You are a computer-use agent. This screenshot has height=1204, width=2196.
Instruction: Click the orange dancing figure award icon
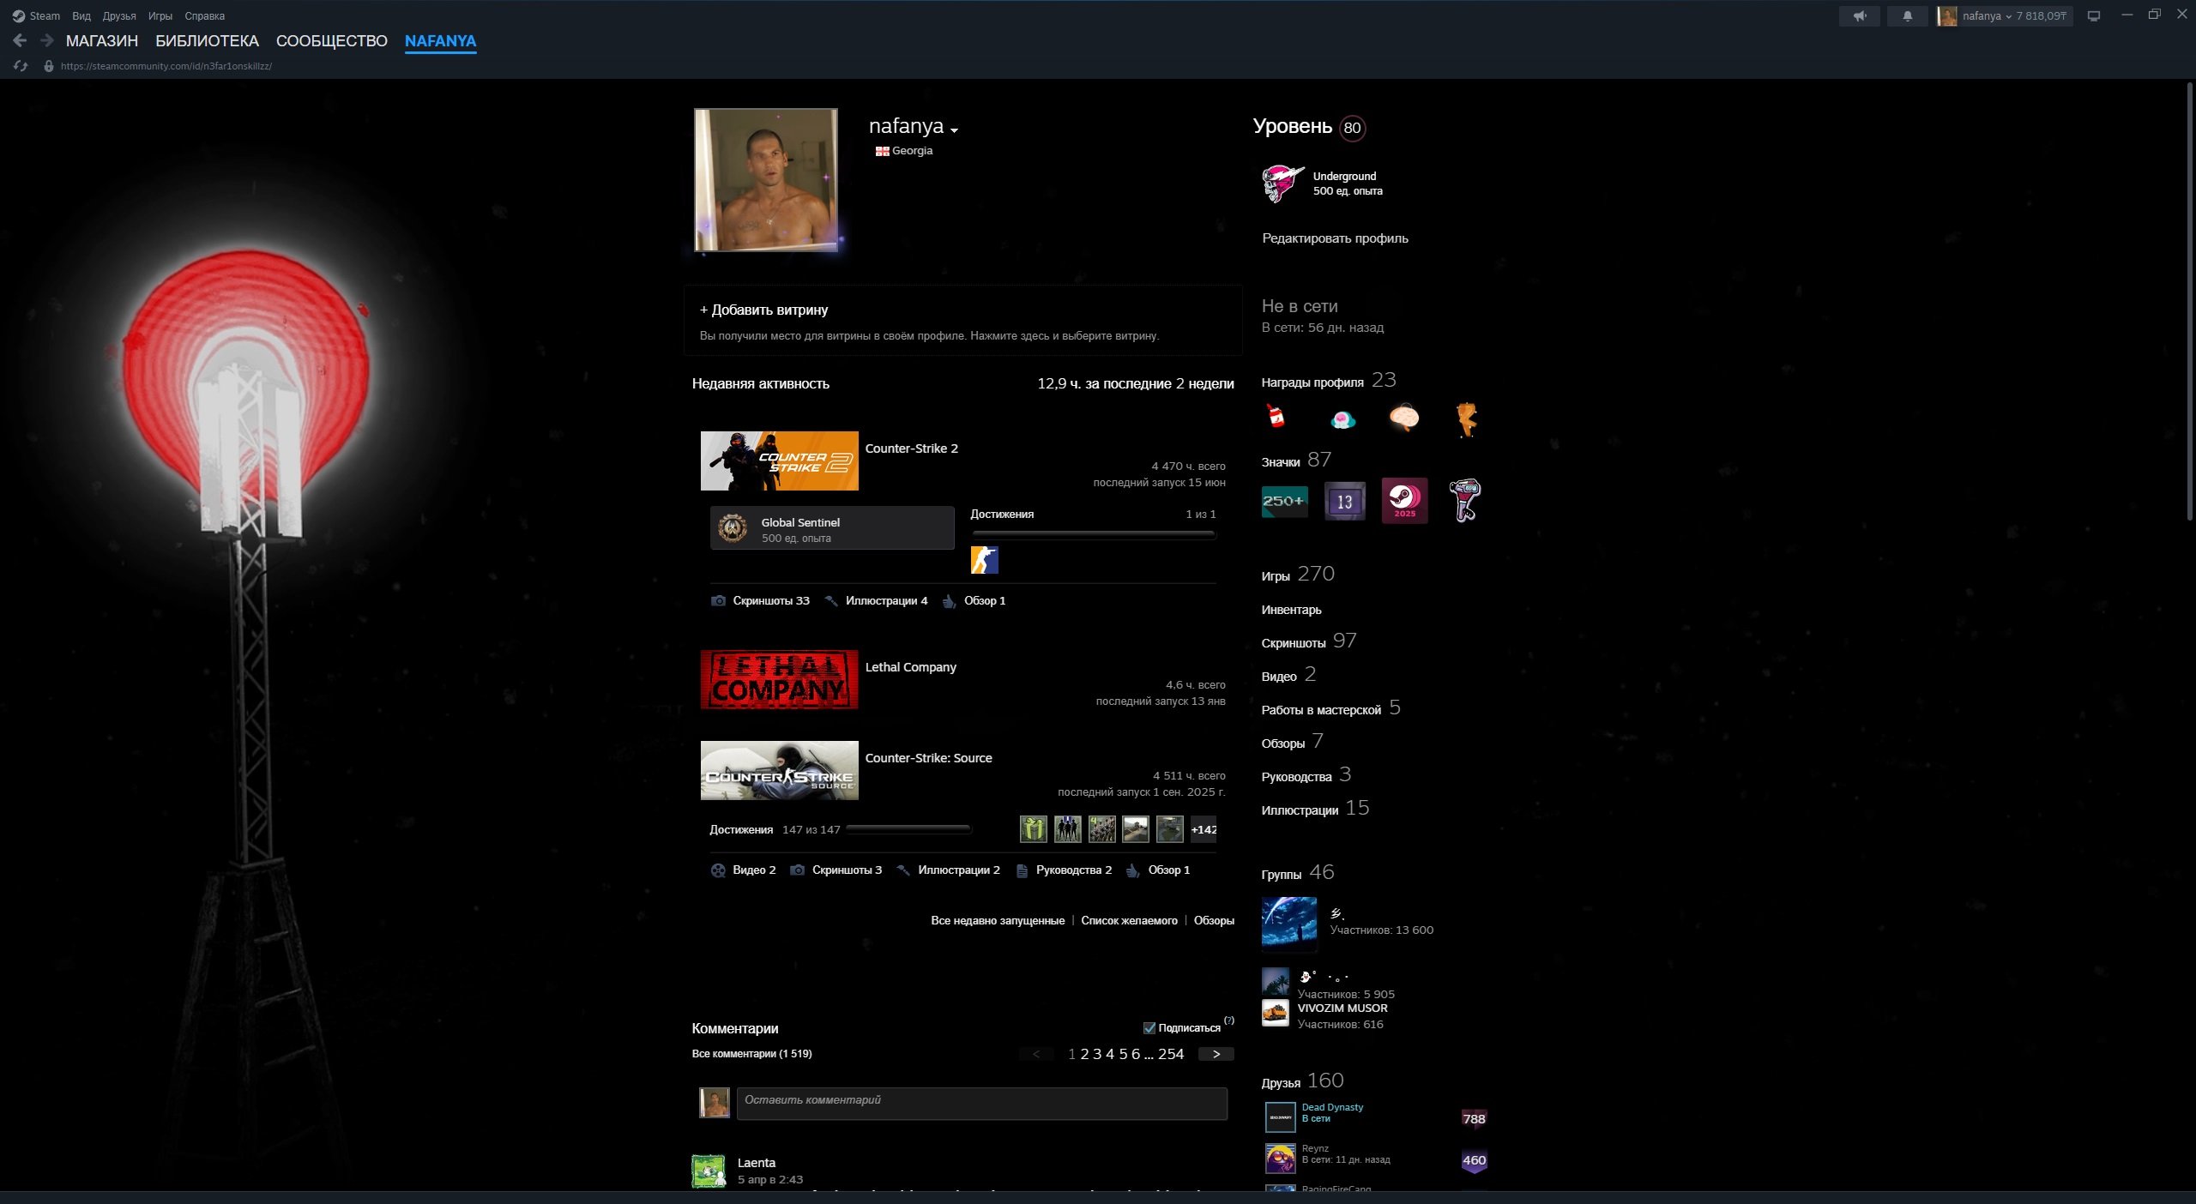point(1467,418)
